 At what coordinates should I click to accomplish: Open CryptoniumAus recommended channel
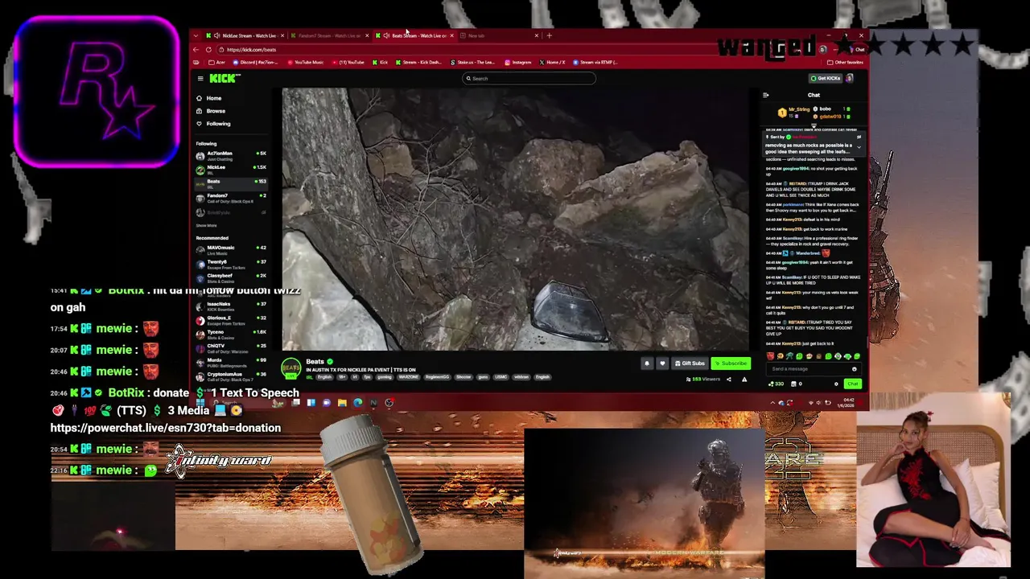231,376
